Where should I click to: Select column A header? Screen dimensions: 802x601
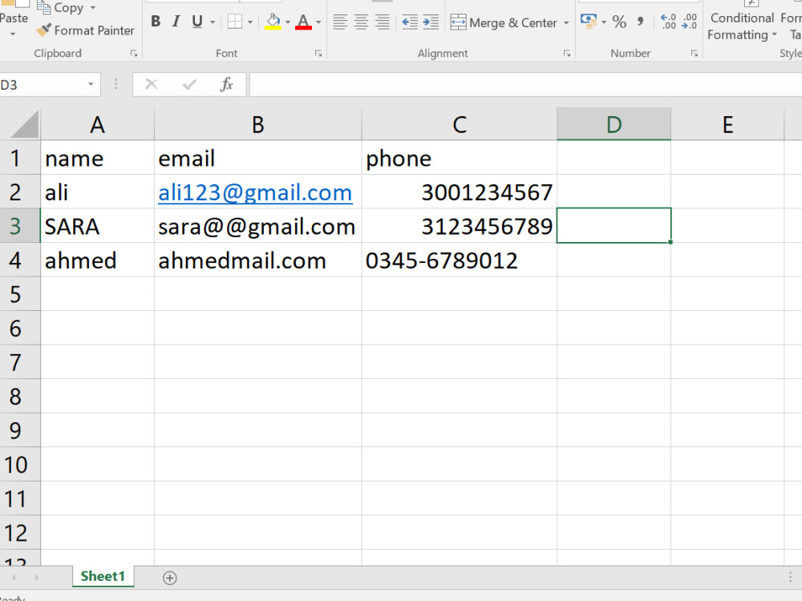[97, 124]
